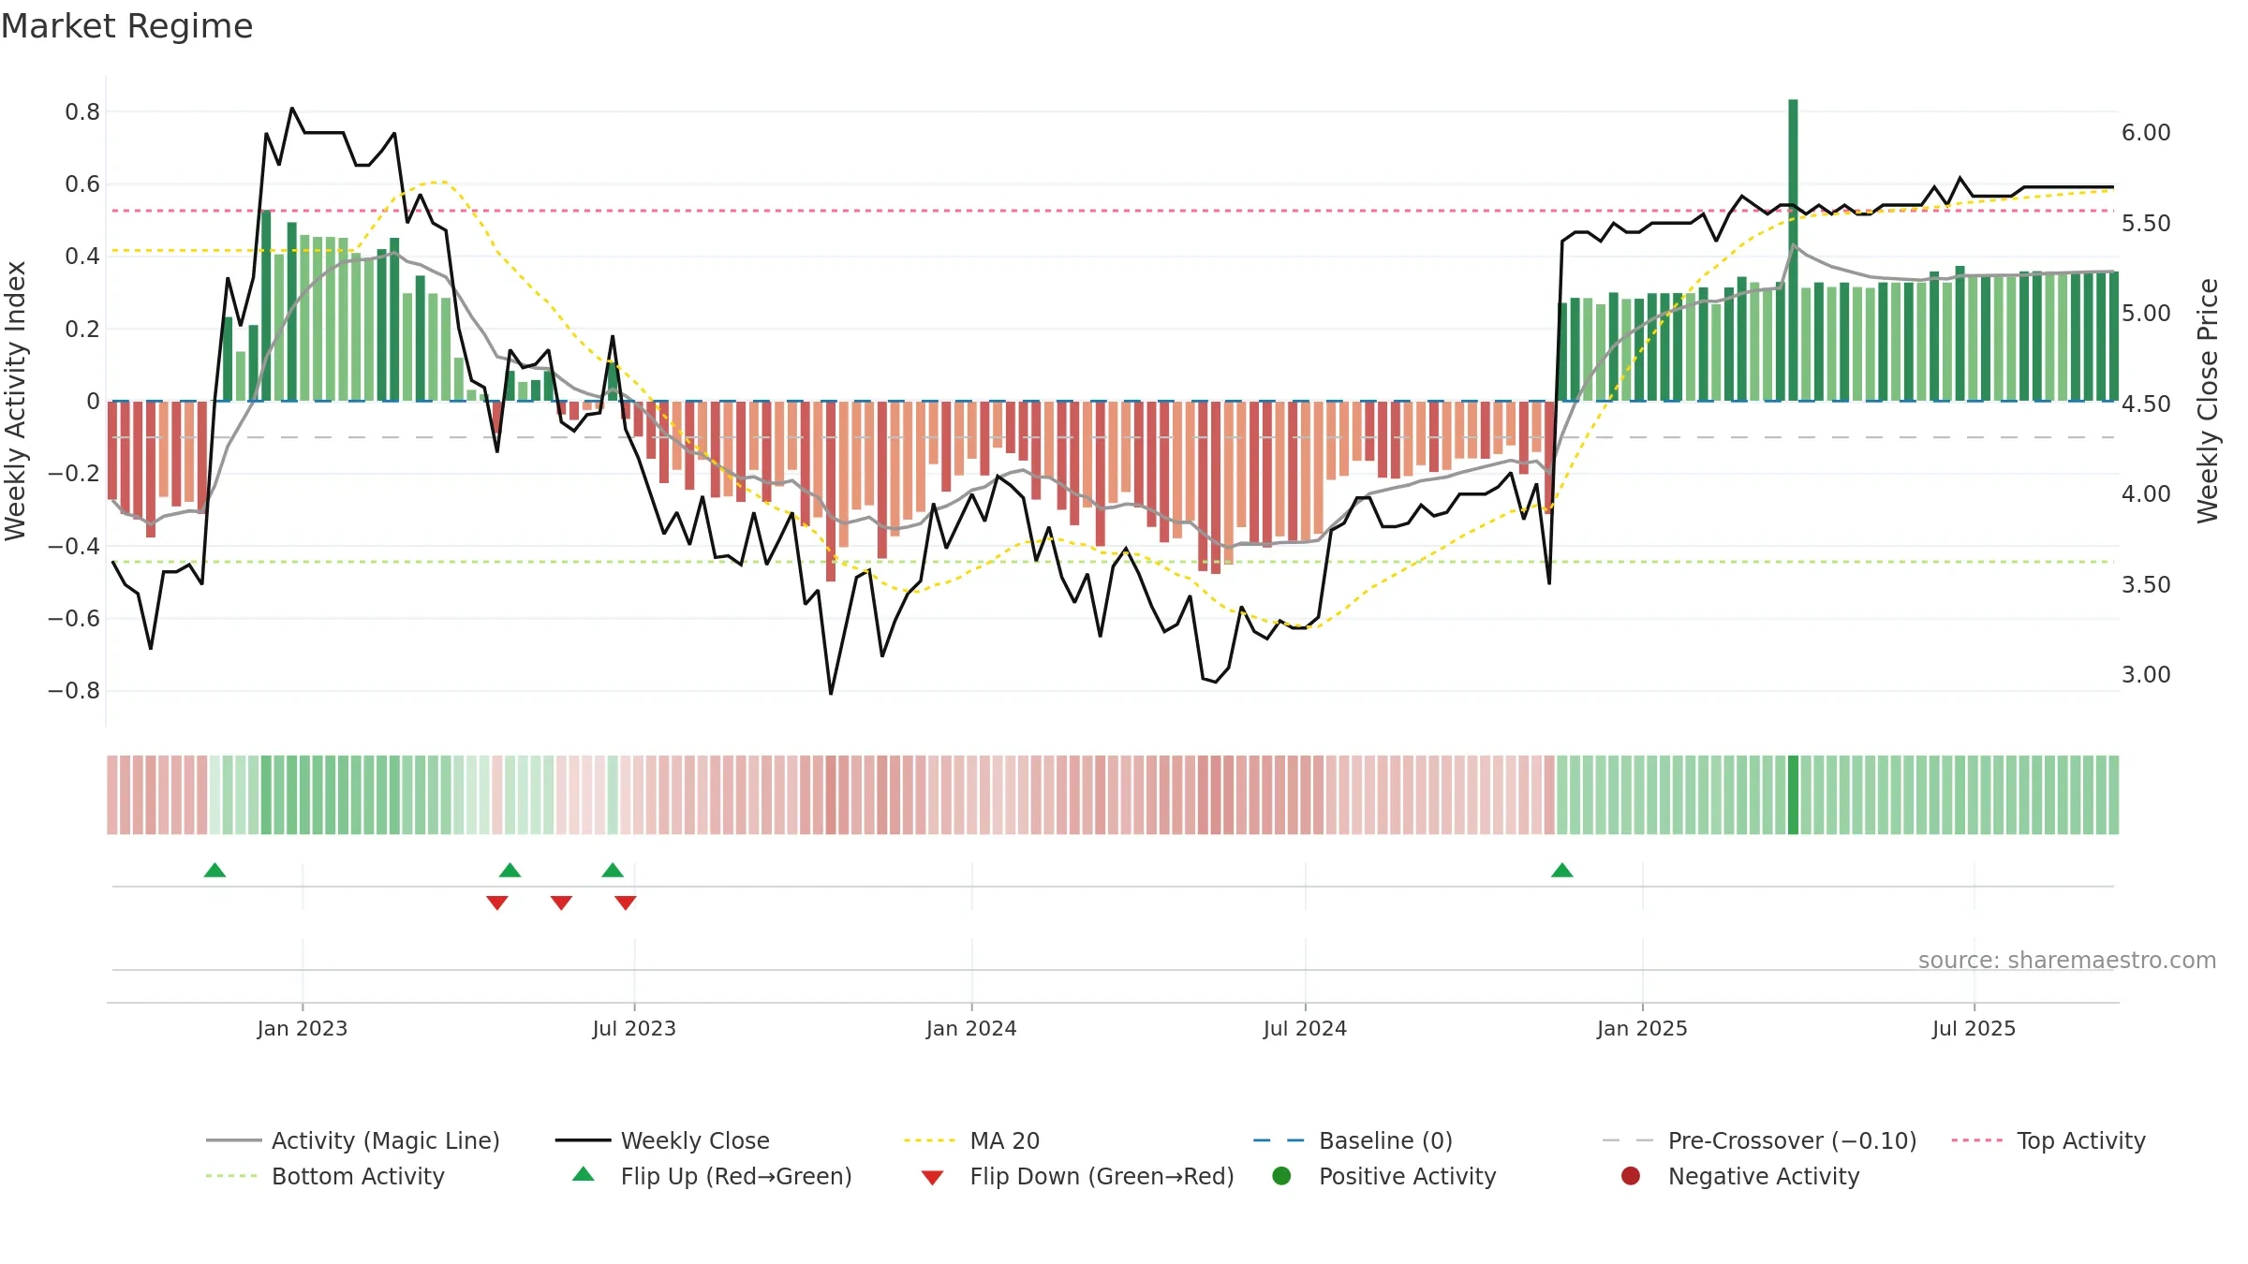Select the middle red Flip Down marker

tap(561, 903)
